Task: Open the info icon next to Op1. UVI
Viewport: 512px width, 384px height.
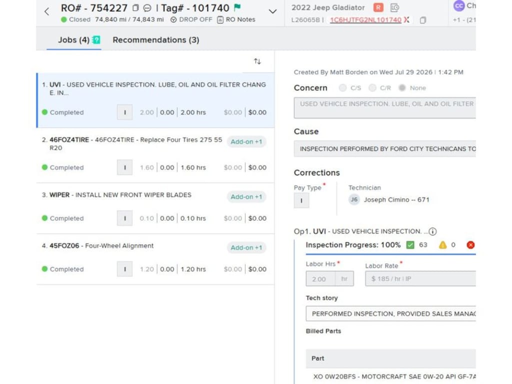Action: tap(432, 231)
